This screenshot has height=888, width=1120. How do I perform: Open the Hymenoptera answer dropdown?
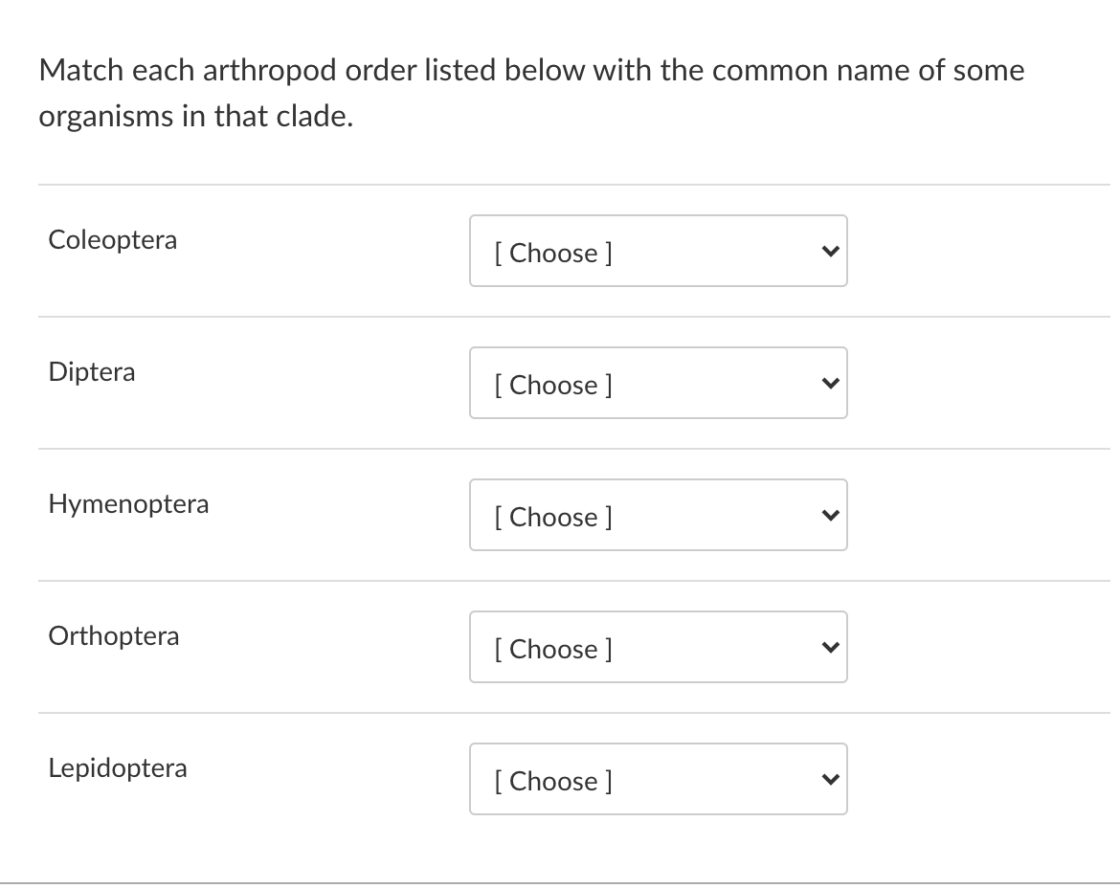coord(658,515)
